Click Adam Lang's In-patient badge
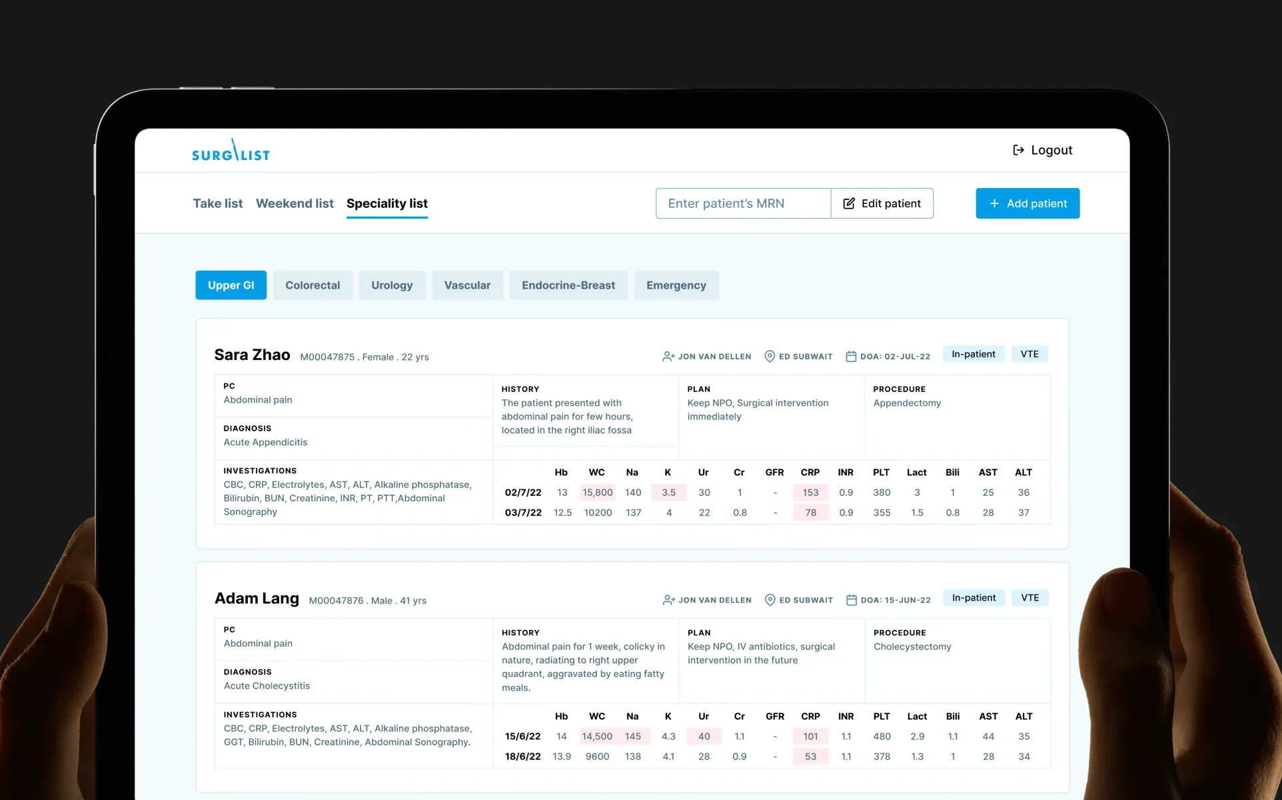1282x800 pixels. (x=974, y=597)
